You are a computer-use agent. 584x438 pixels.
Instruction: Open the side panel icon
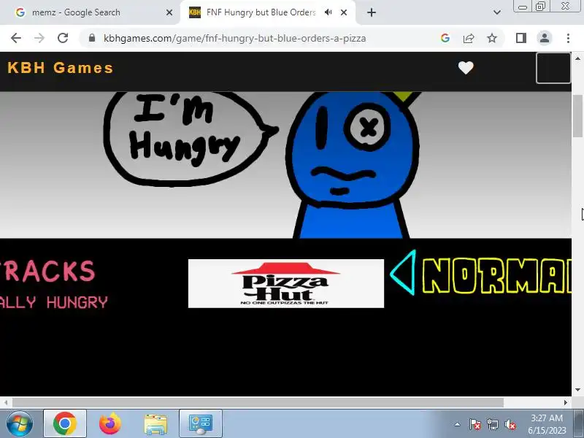click(521, 38)
